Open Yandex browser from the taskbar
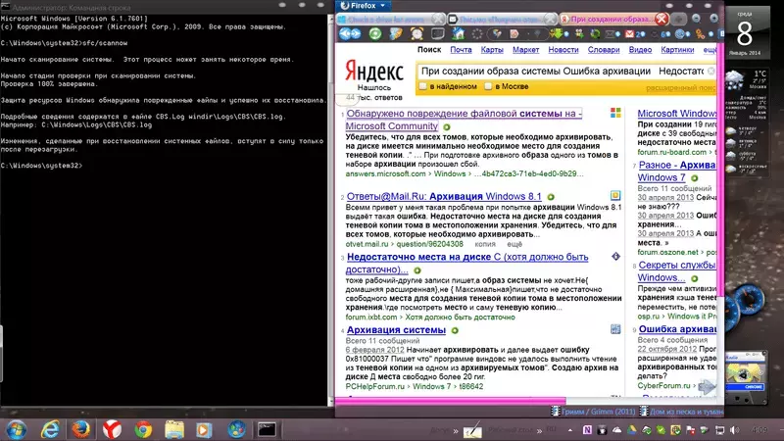 (112, 429)
